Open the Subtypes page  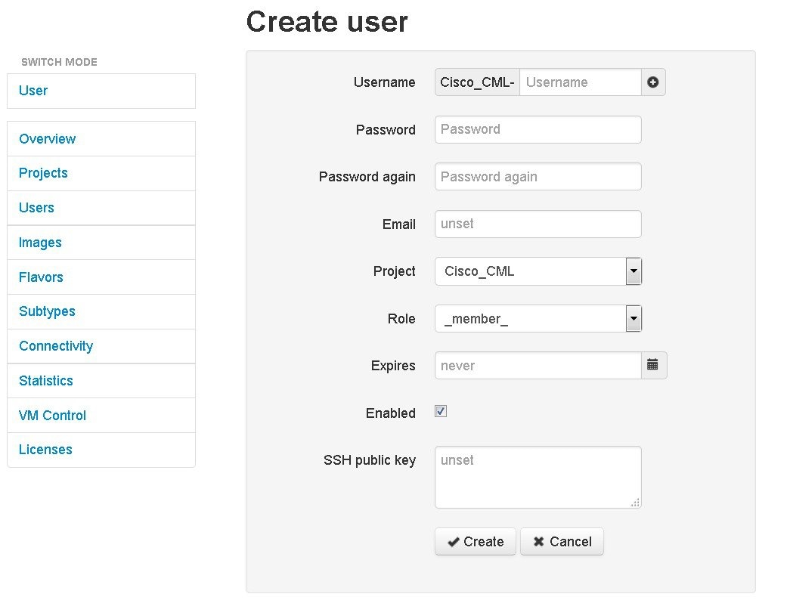point(47,311)
